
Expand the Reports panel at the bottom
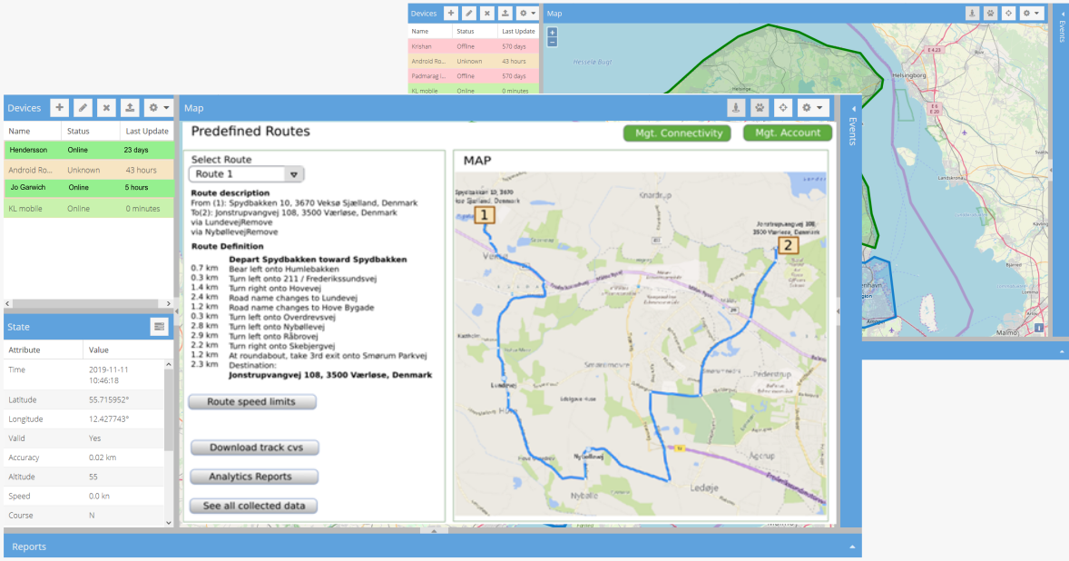pyautogui.click(x=850, y=546)
